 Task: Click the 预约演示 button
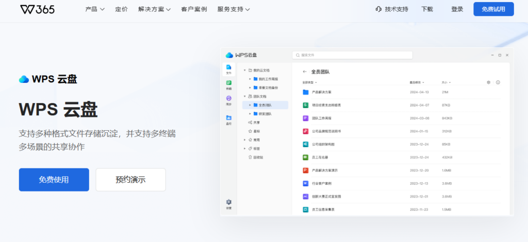click(x=130, y=180)
